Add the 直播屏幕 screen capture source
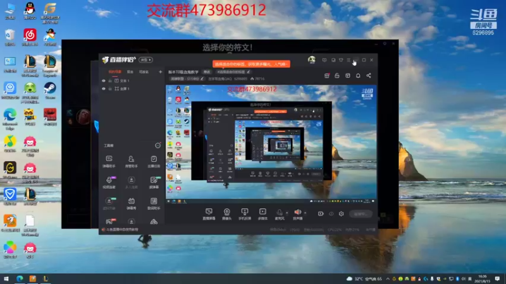This screenshot has height=284, width=506. [x=209, y=214]
